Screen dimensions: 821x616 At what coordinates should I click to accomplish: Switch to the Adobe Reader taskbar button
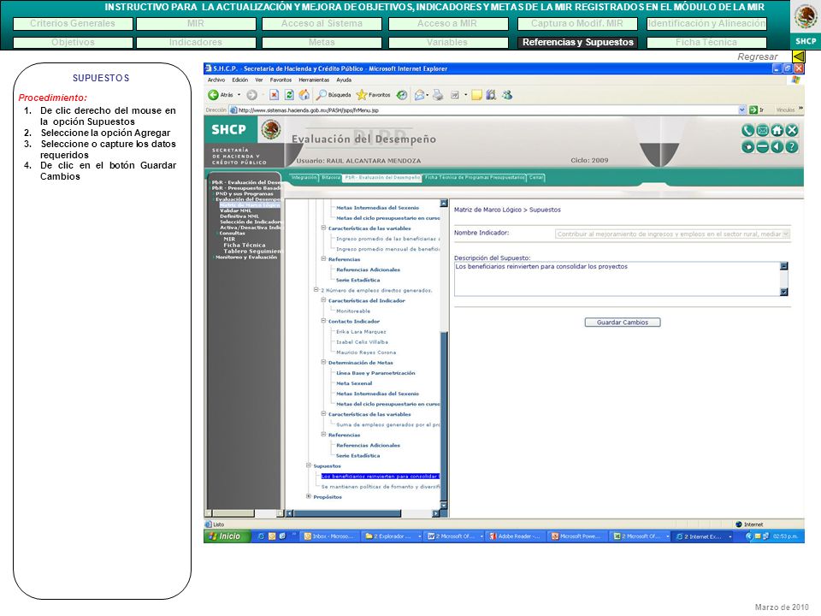point(515,536)
